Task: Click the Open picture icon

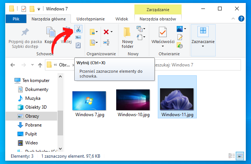Action: pyautogui.click(x=180, y=29)
